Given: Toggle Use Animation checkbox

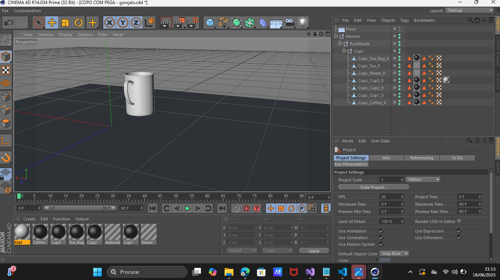Looking at the screenshot, I should pyautogui.click(x=381, y=231).
